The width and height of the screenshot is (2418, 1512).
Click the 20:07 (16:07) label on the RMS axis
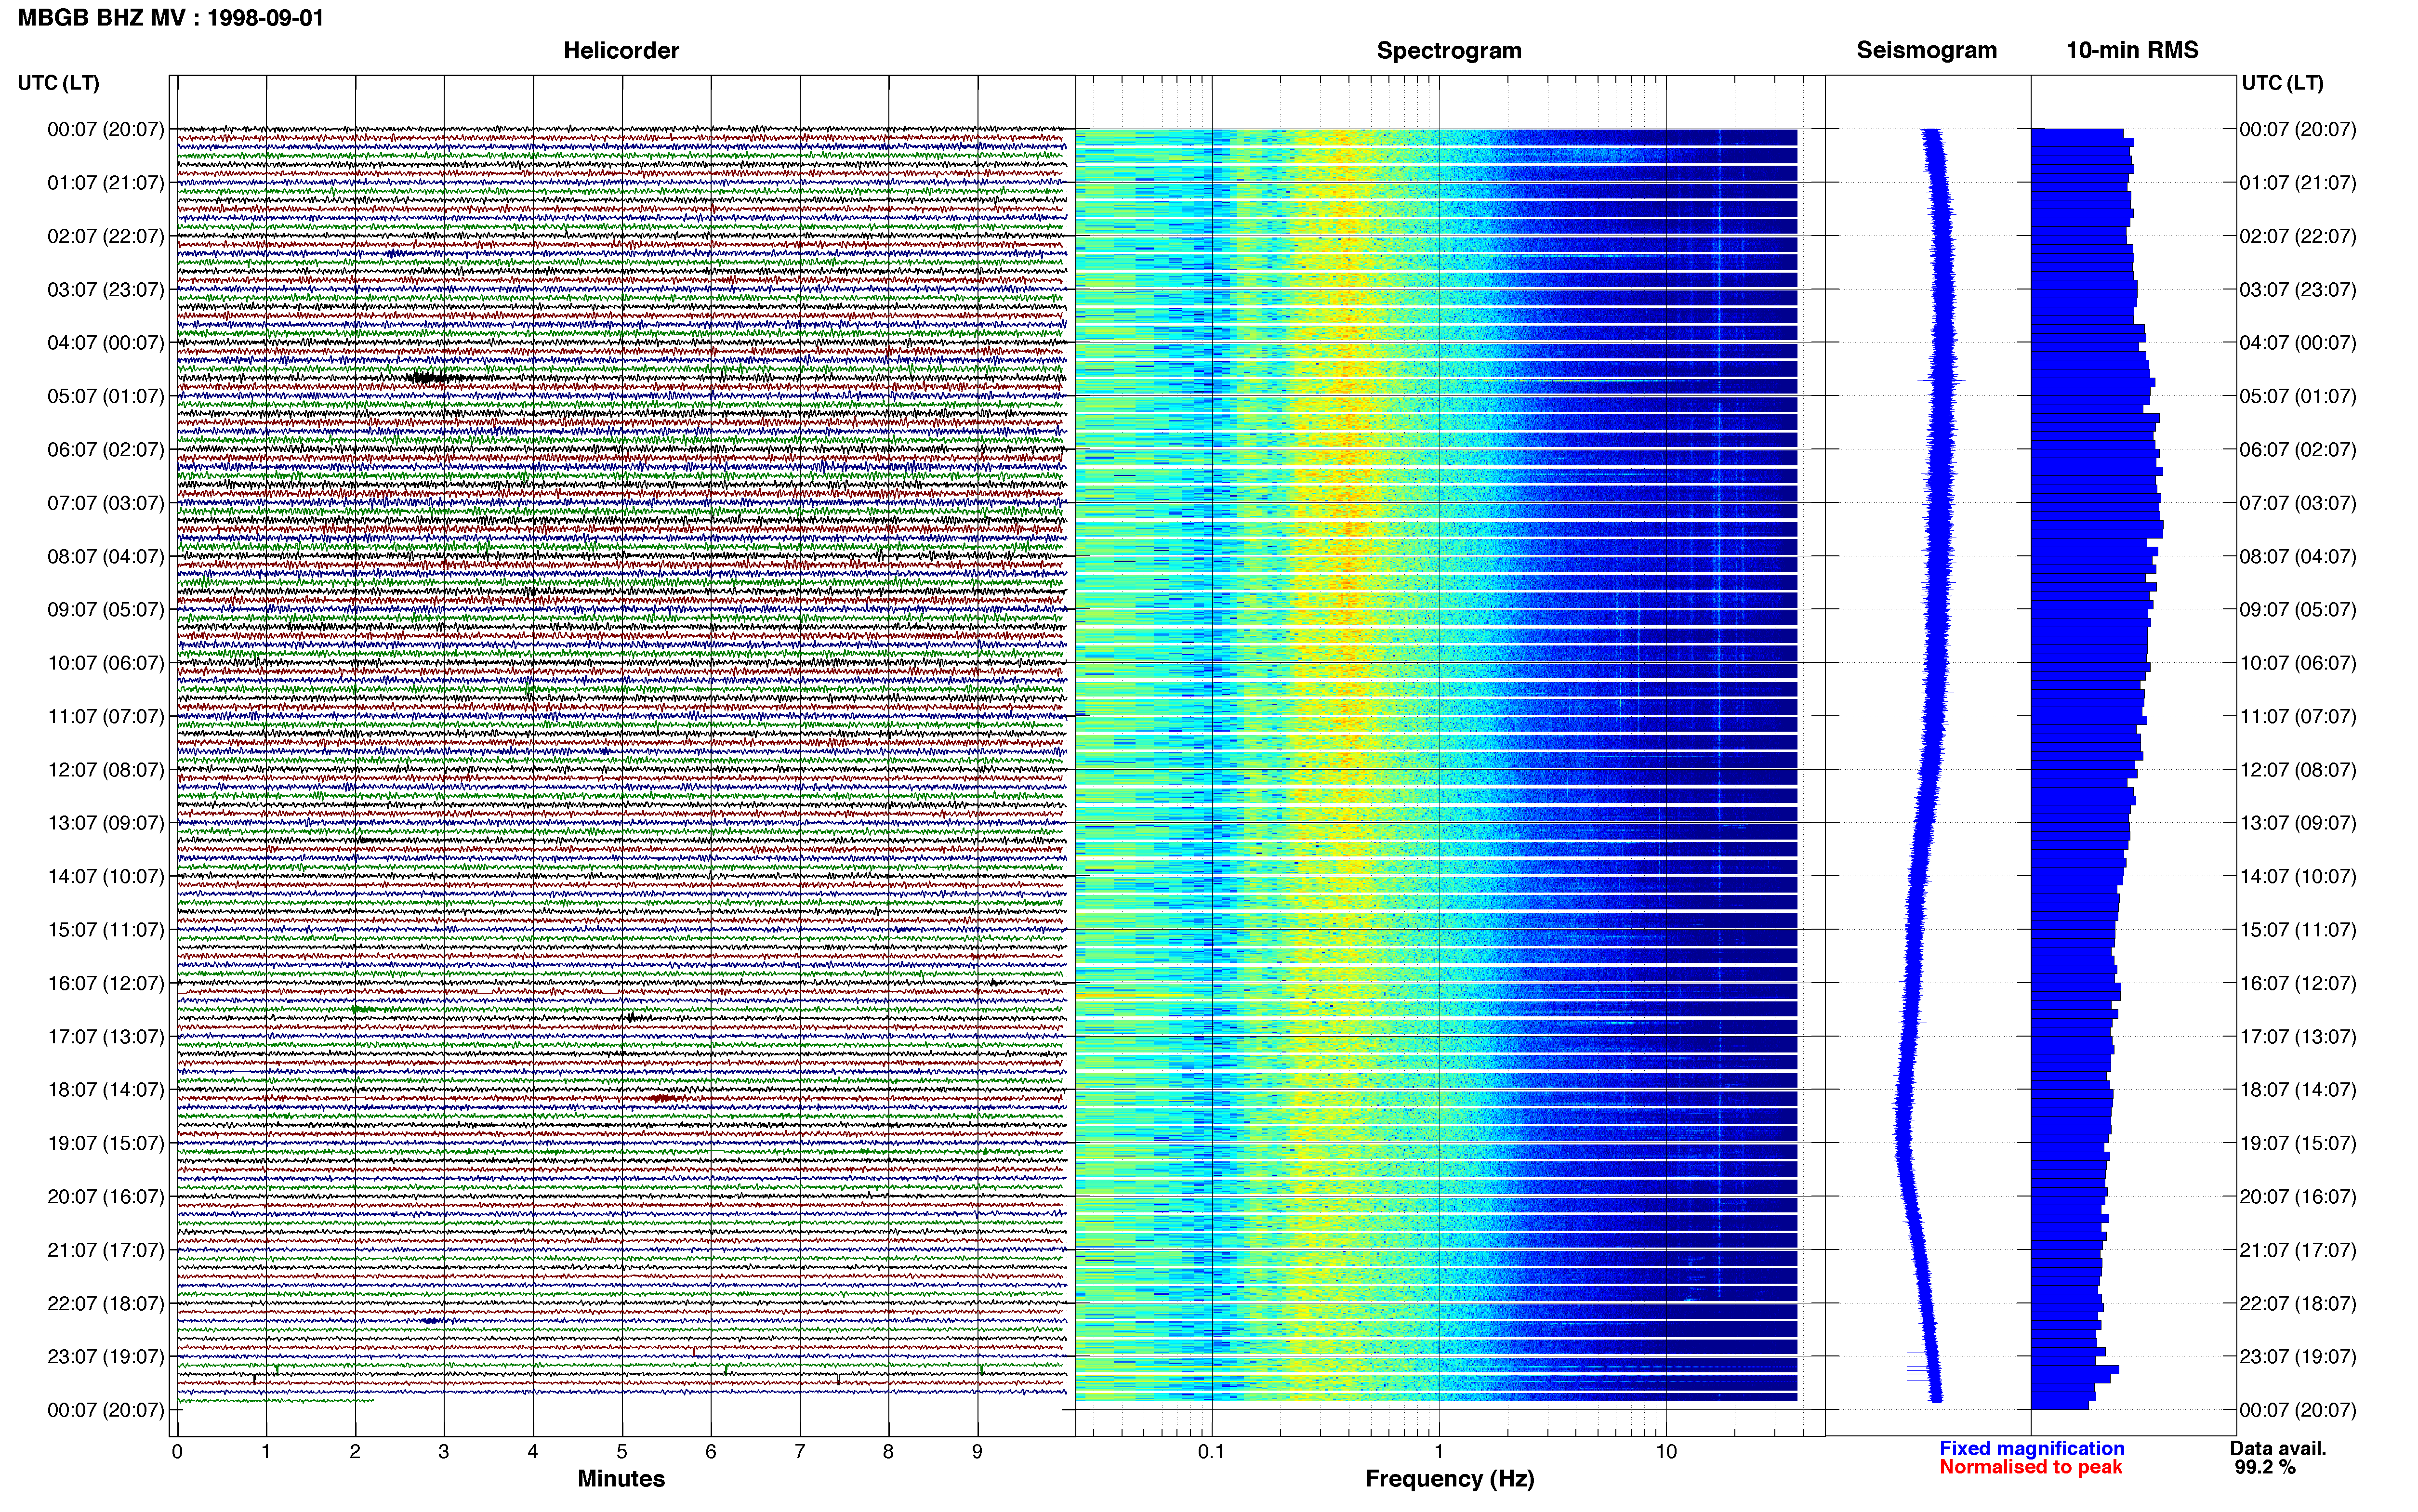(2298, 1197)
